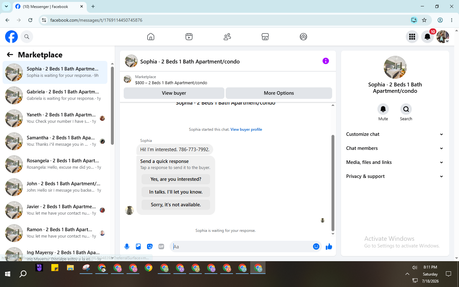This screenshot has height=287, width=459.
Task: Open the notifications bell with 10 badge
Action: click(427, 37)
